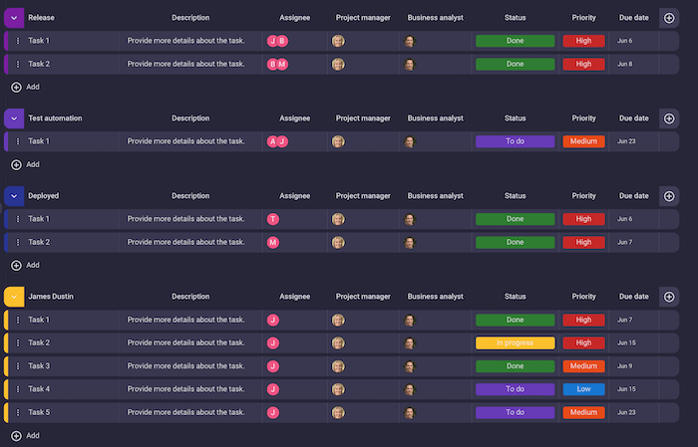
Task: Collapse the James Dustin group
Action: (x=14, y=296)
